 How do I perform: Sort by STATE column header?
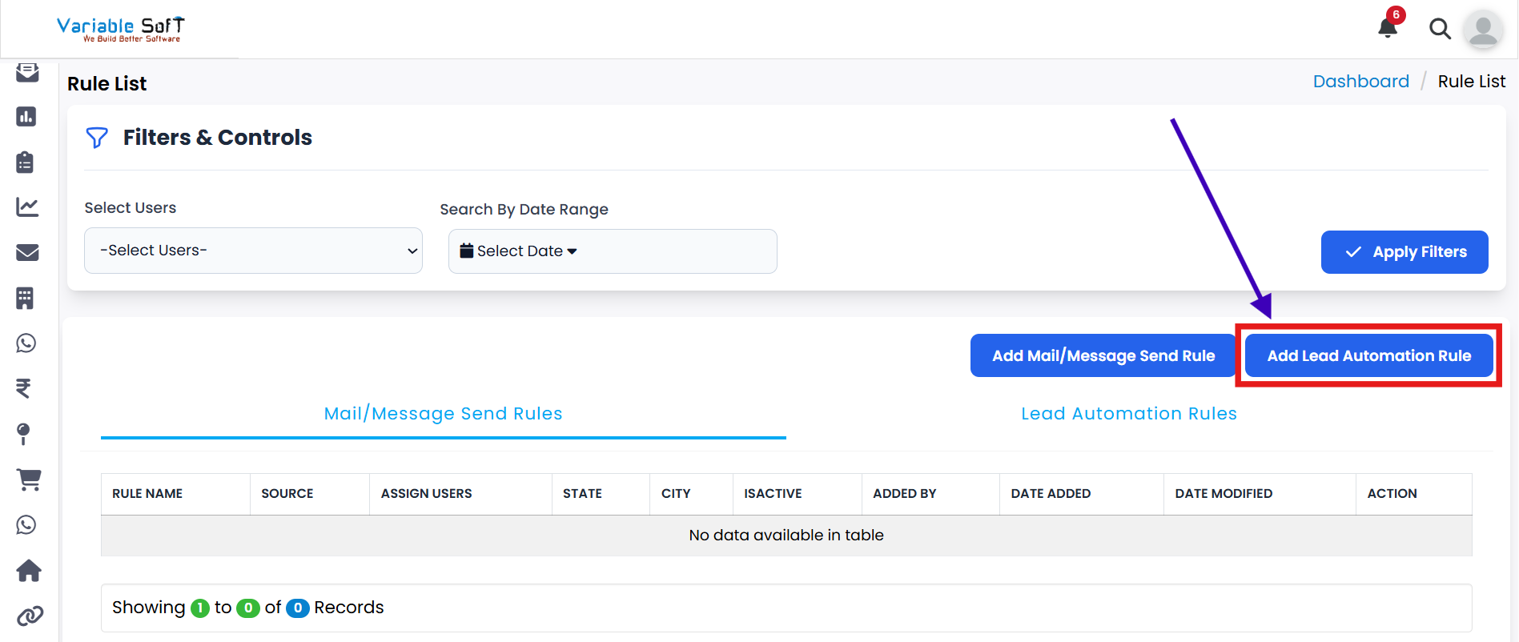(601, 494)
